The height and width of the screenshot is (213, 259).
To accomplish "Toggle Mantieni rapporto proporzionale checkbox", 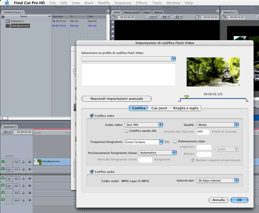I will (193, 160).
